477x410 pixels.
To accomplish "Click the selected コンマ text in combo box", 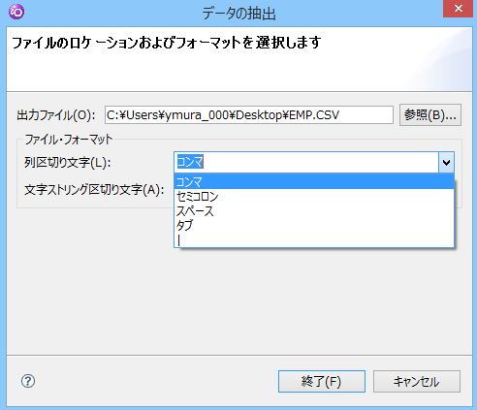I will 190,162.
